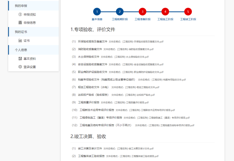
Task: Jump to step 3 工程准备阶段 circle
Action: click(143, 12)
